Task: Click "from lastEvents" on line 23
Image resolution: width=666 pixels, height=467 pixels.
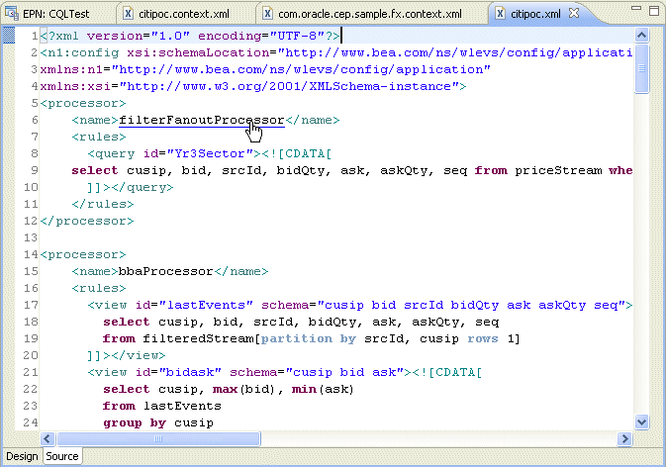Action: tap(162, 406)
